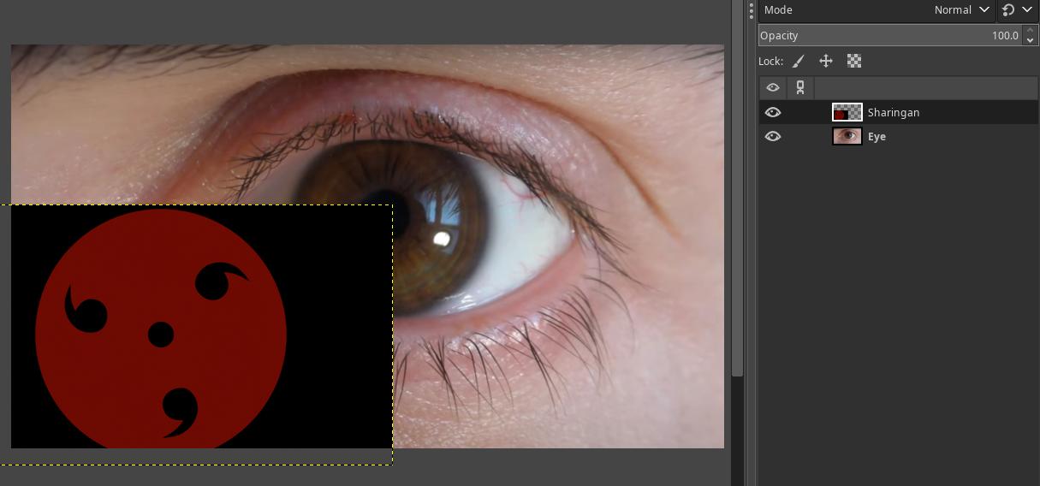Click the Opacity slider at 100.0
This screenshot has height=486, width=1040.
click(x=890, y=35)
